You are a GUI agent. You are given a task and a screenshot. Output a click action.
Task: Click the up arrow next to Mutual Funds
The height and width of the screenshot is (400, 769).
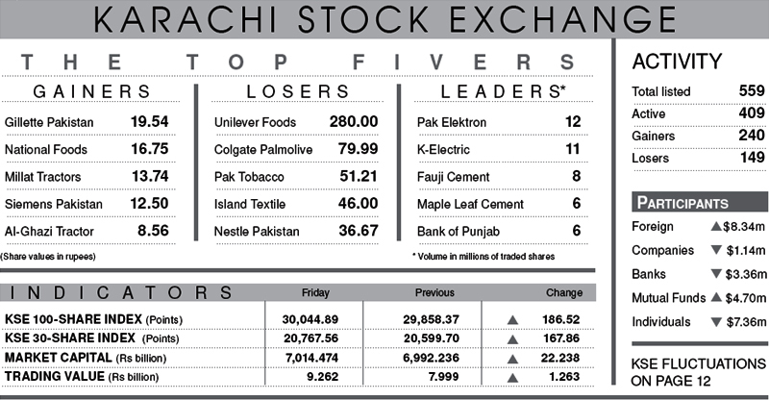pyautogui.click(x=715, y=298)
